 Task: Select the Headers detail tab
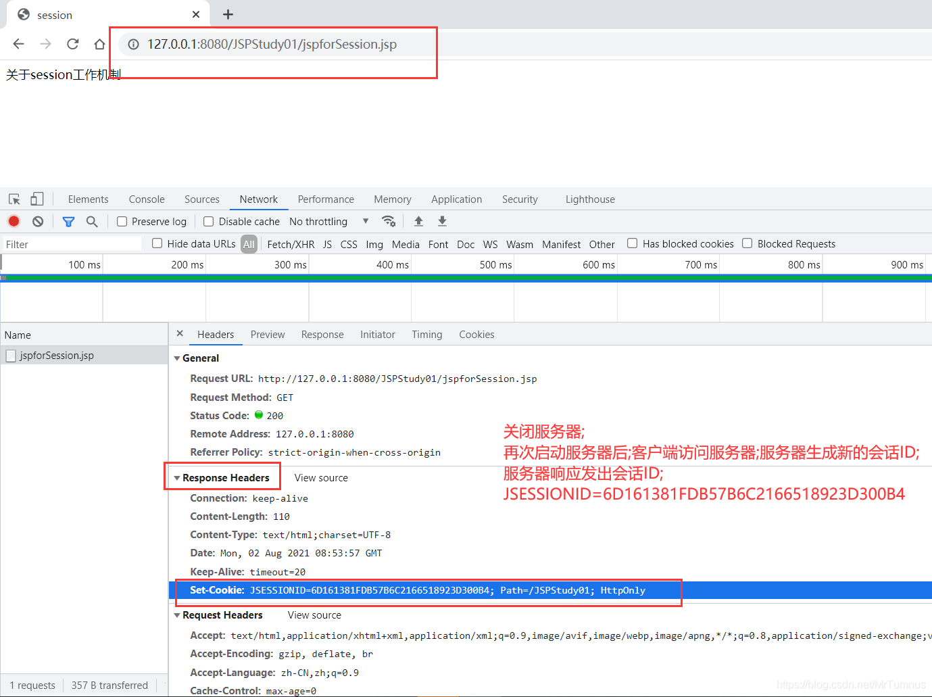tap(216, 335)
